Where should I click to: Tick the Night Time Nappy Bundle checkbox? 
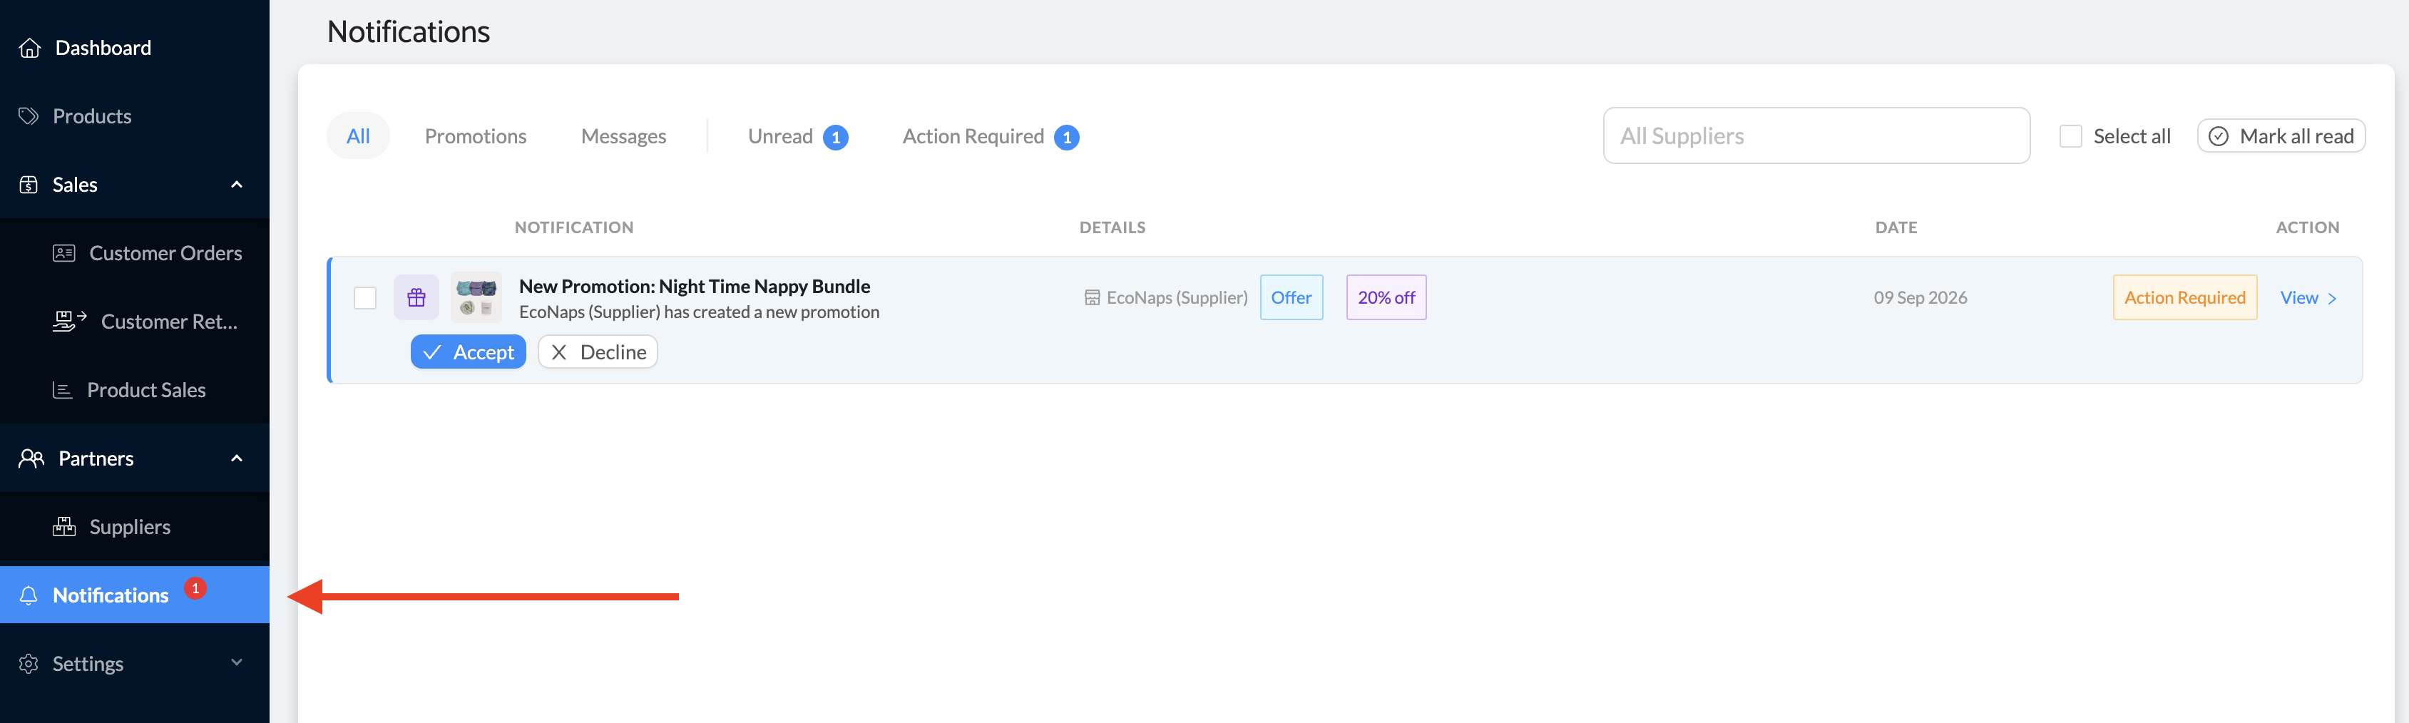pos(364,297)
